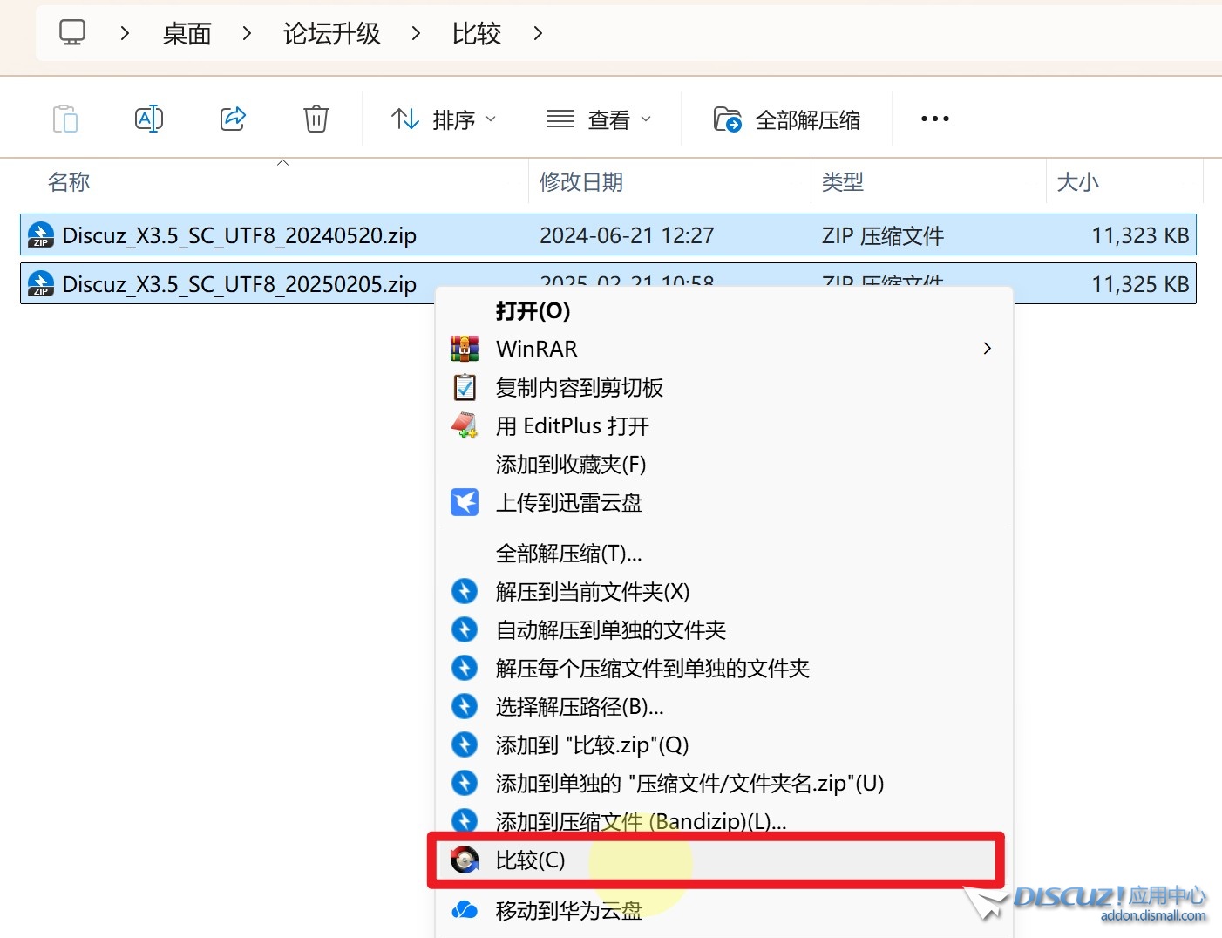Click the 全部解压缩 extract all button
1222x938 pixels.
coord(787,119)
